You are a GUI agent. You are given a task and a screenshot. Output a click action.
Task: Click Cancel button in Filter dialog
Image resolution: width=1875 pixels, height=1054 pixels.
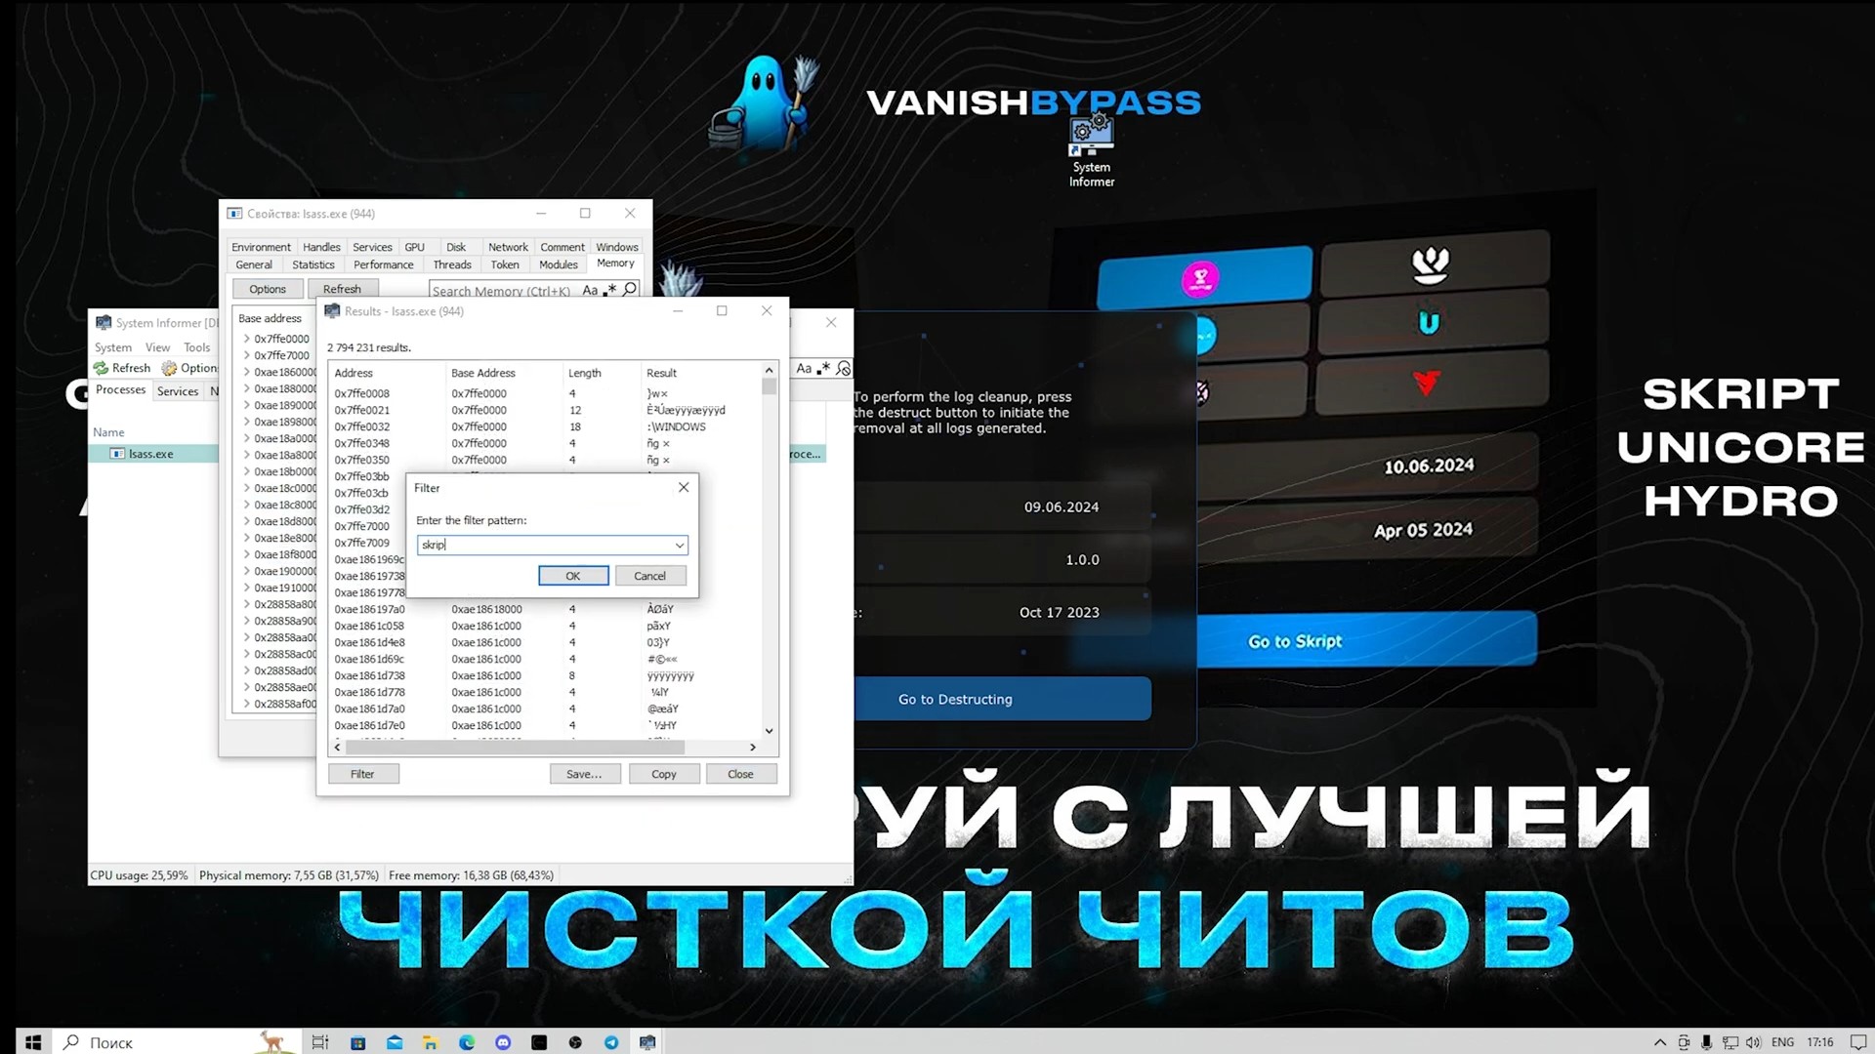(x=649, y=575)
